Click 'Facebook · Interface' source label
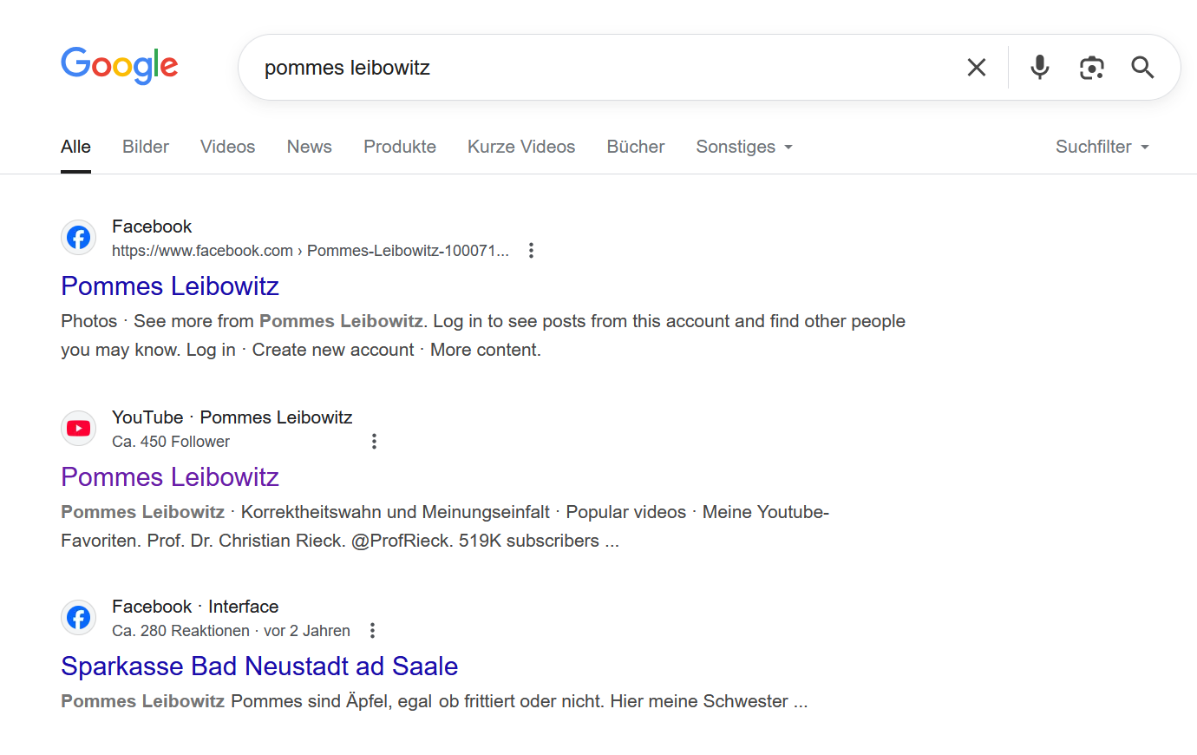This screenshot has width=1197, height=755. click(195, 607)
